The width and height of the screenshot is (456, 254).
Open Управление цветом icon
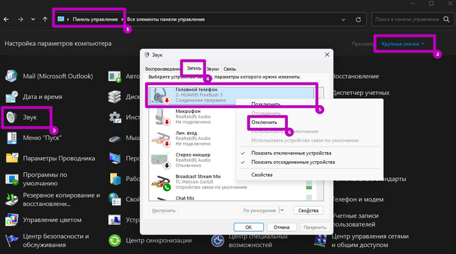click(12, 220)
